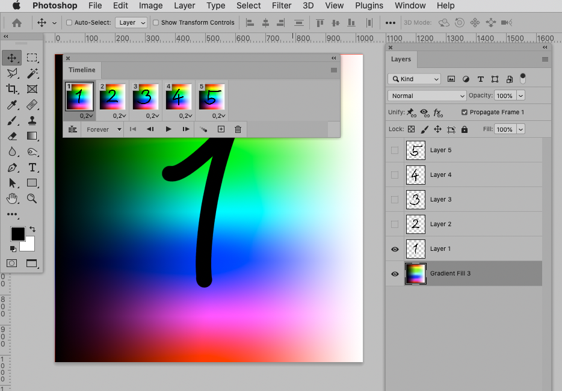Open the Normal blending mode dropdown
Screen dimensions: 562x391
pyautogui.click(x=427, y=96)
